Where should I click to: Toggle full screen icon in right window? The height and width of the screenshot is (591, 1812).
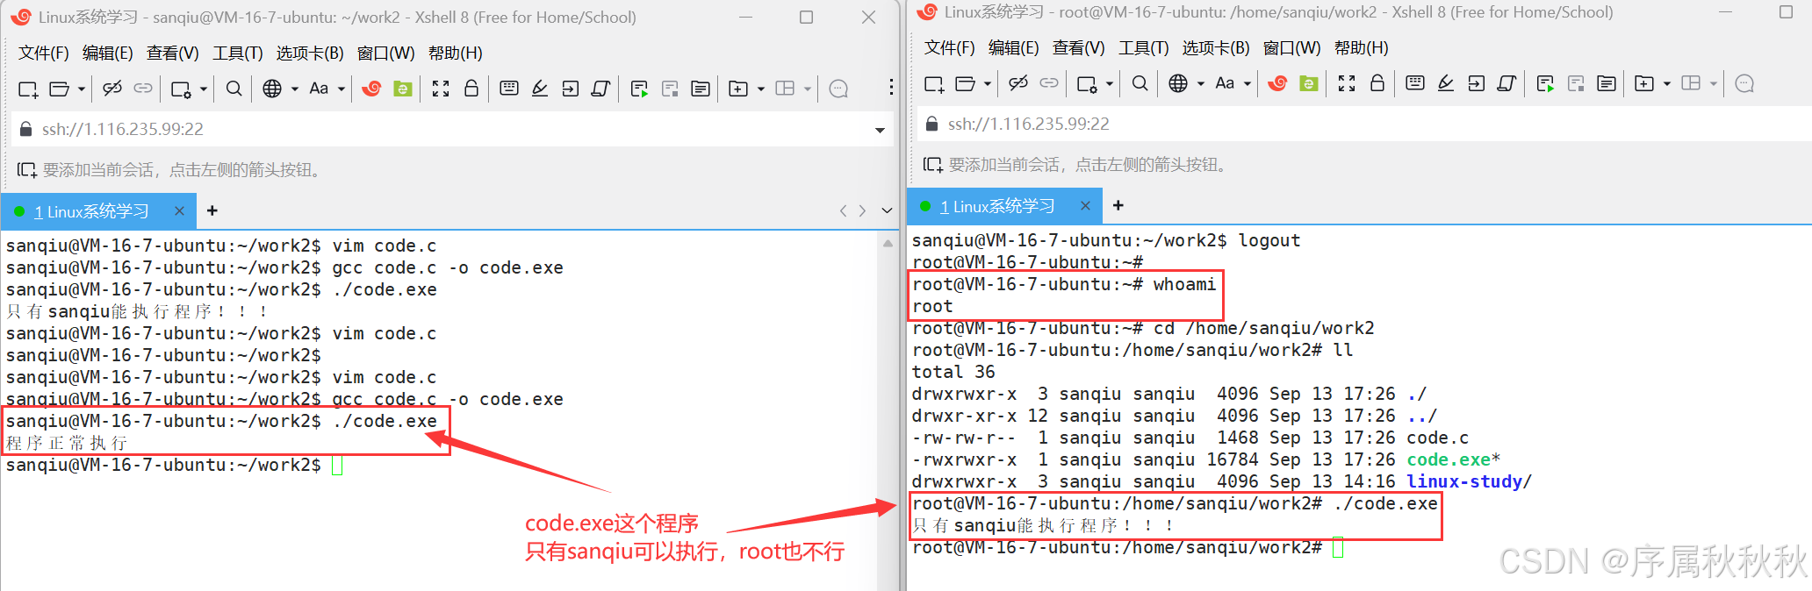tap(1347, 83)
